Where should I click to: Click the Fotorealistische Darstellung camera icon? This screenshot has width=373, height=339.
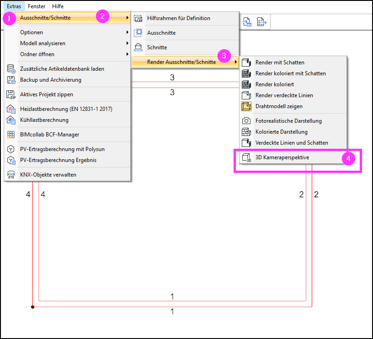pyautogui.click(x=246, y=121)
